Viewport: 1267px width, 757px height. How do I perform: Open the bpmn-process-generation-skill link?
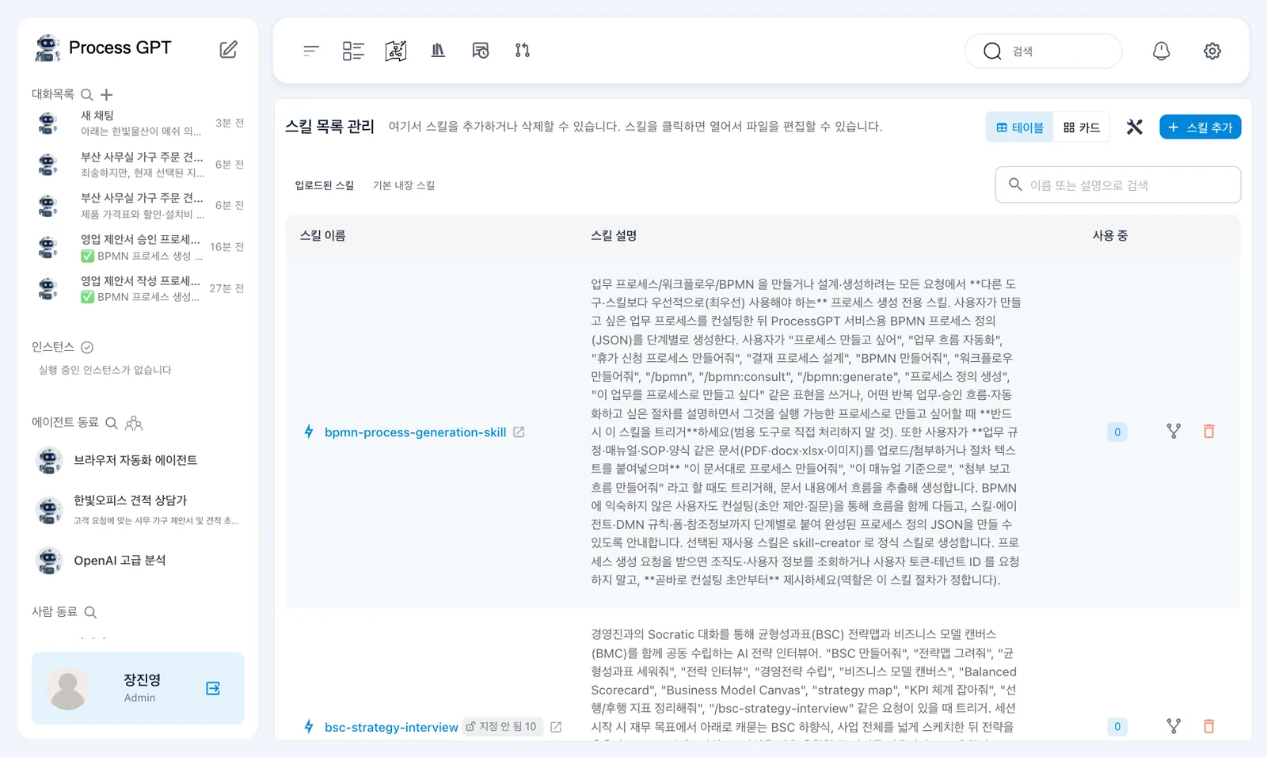pyautogui.click(x=415, y=432)
